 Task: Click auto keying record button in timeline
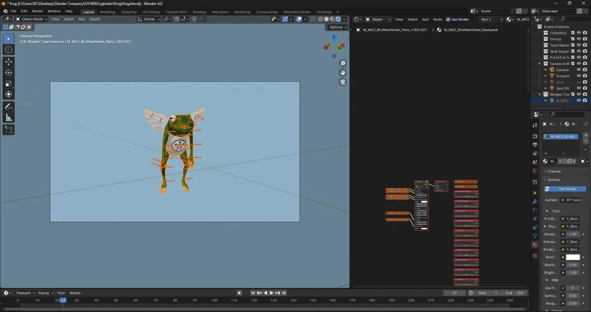(x=239, y=293)
